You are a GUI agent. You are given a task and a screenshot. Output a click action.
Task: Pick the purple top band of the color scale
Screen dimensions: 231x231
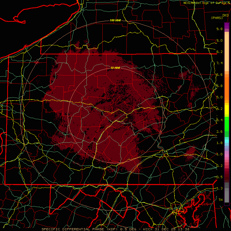[227, 26]
